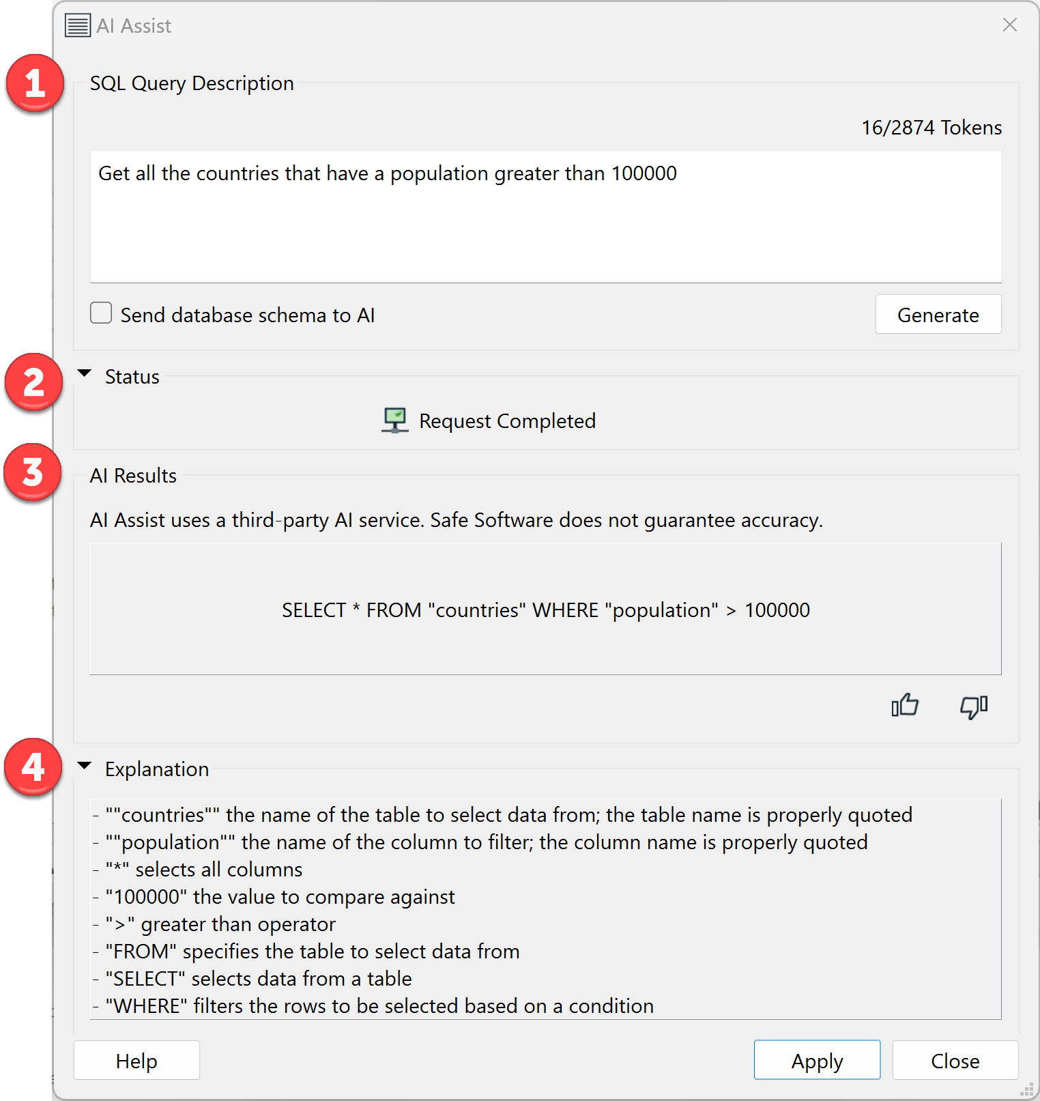1040x1101 pixels.
Task: Click inside the SQL Query Description text box
Action: pos(545,215)
